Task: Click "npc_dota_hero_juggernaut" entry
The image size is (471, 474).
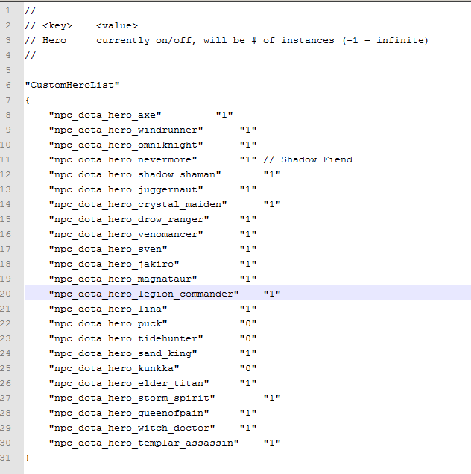Action: tap(126, 189)
